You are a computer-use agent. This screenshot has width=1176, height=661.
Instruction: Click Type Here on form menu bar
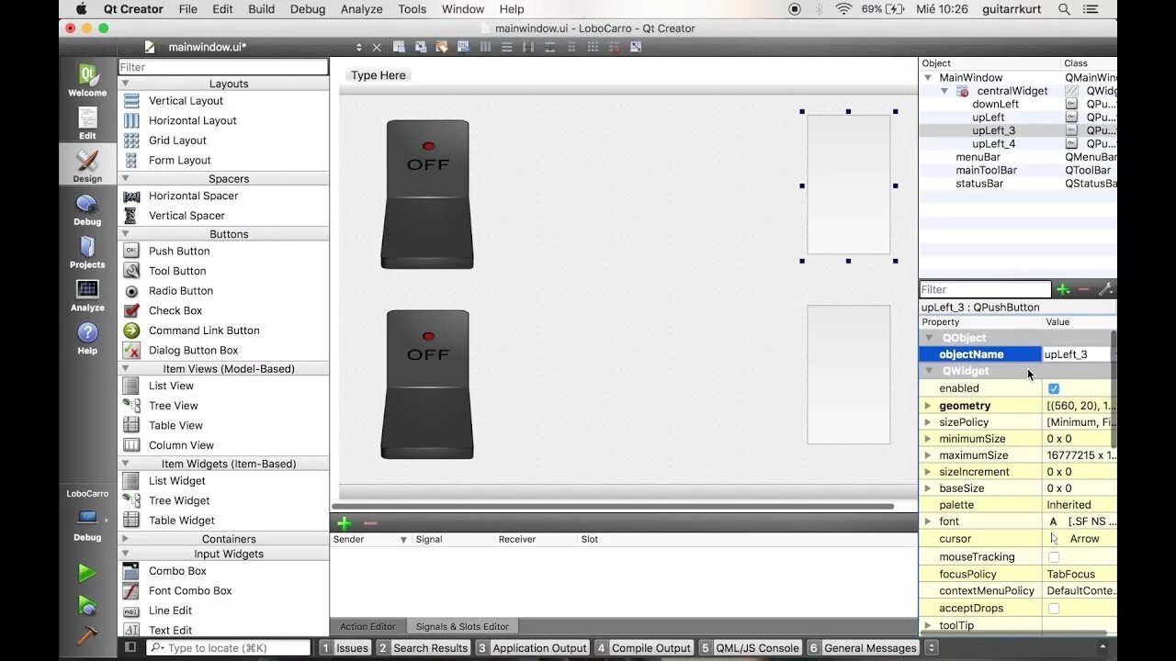coord(378,75)
